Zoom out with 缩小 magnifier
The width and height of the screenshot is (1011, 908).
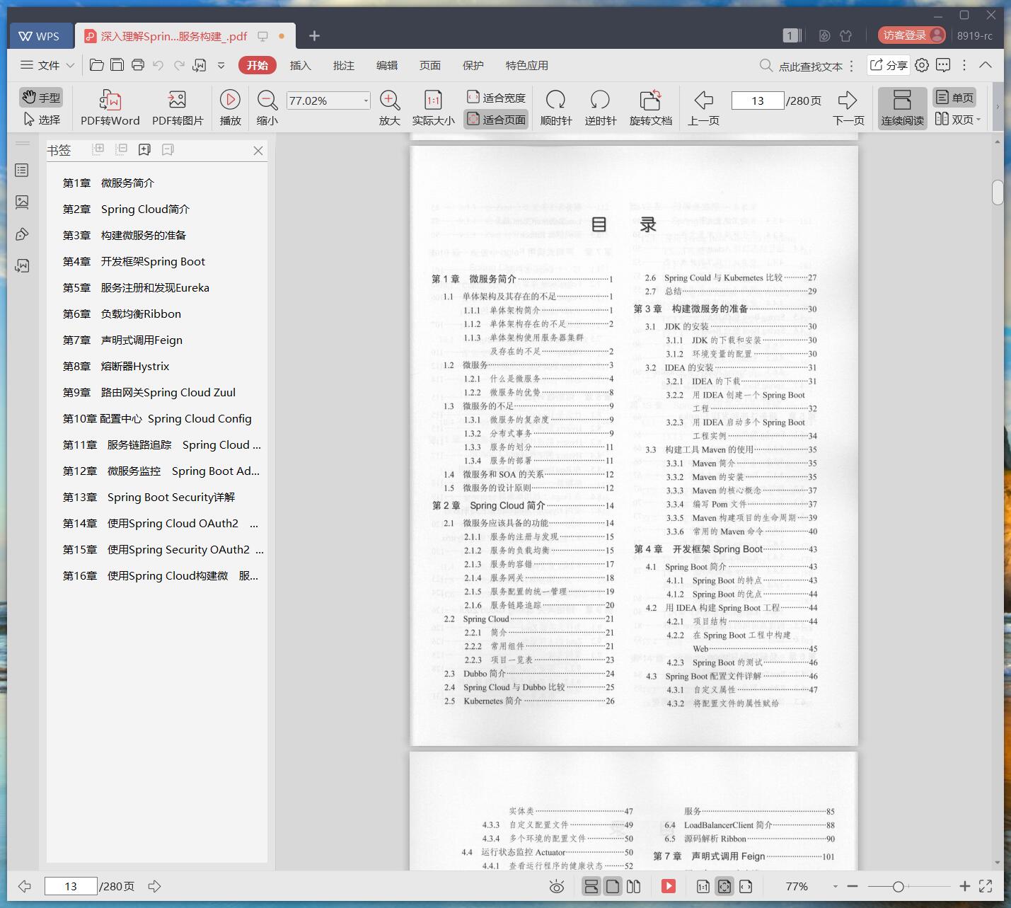267,108
